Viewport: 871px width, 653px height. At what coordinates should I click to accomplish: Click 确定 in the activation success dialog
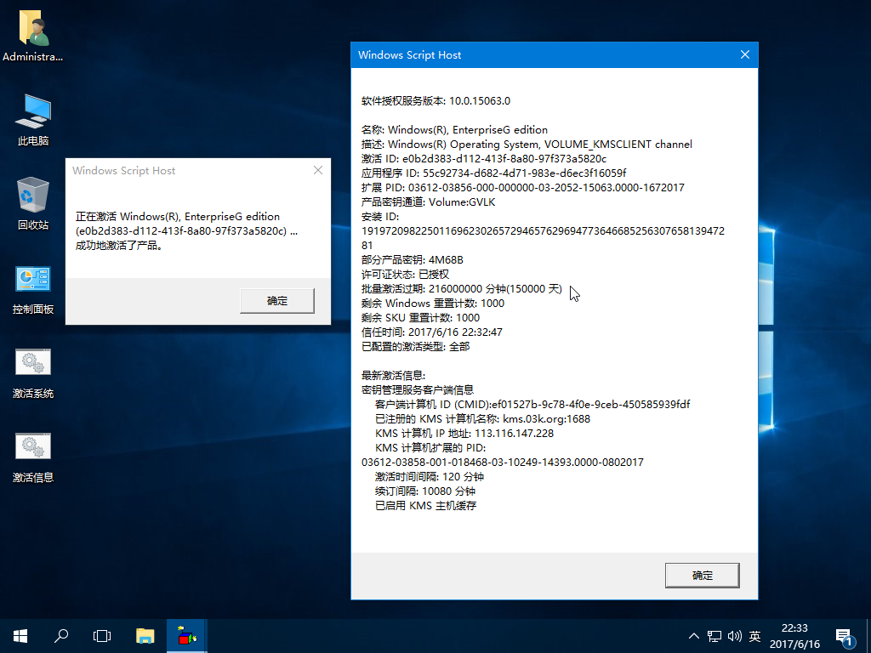[x=277, y=300]
